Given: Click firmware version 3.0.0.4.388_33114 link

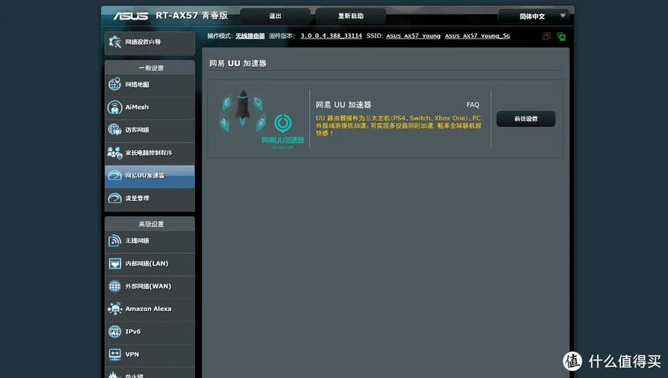Looking at the screenshot, I should tap(331, 36).
